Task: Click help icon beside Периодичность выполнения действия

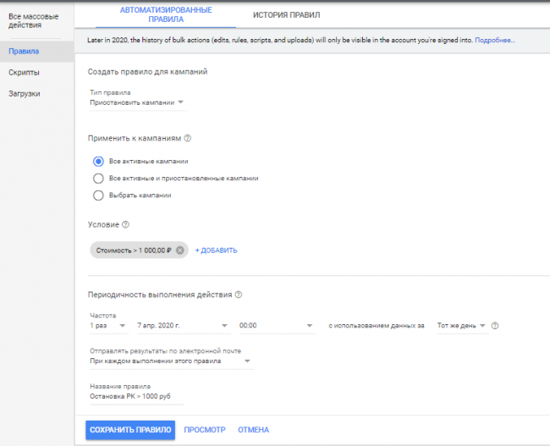Action: point(239,295)
